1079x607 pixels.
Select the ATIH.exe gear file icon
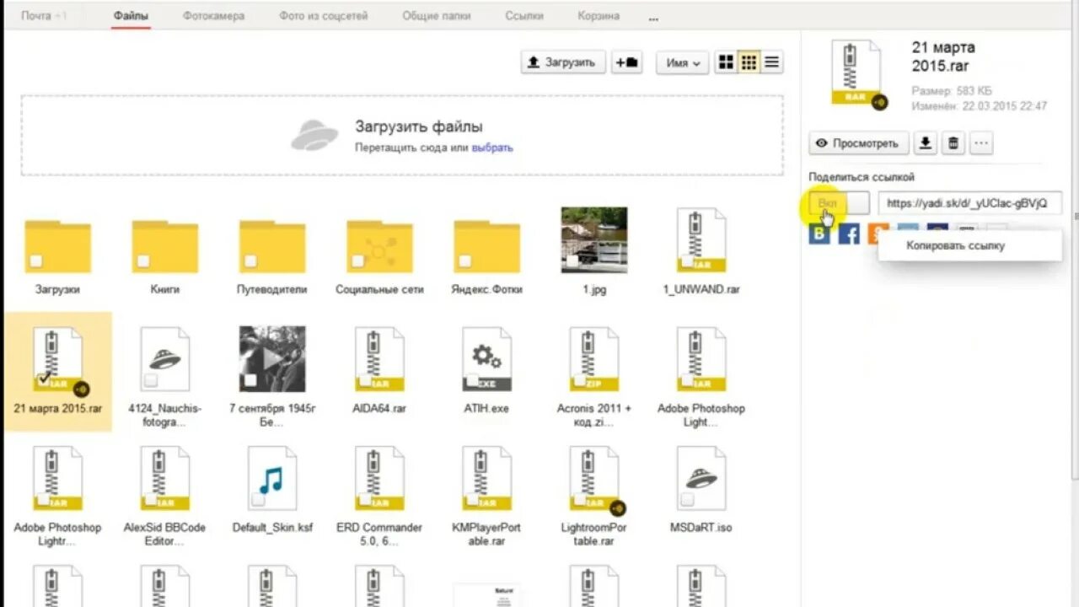point(486,360)
